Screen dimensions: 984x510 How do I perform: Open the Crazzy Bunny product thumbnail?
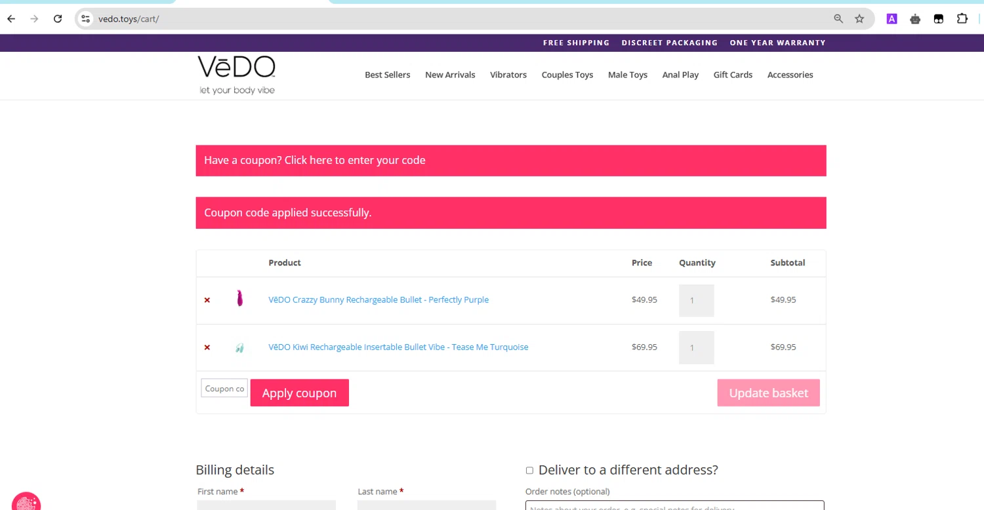pyautogui.click(x=240, y=299)
